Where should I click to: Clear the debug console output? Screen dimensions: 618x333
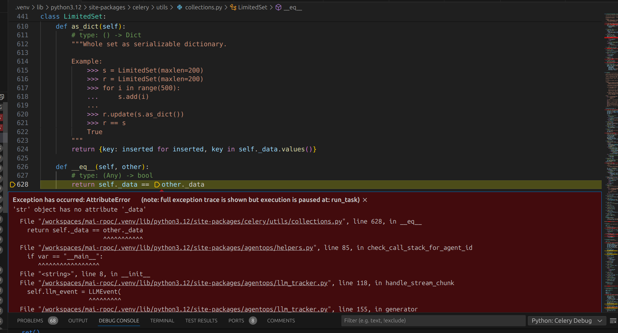pos(613,321)
